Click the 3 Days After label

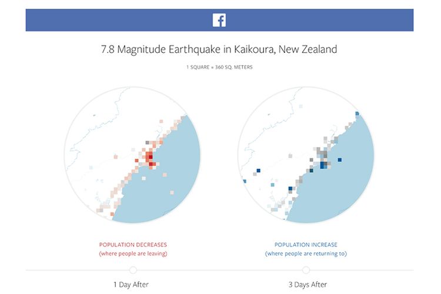point(308,285)
